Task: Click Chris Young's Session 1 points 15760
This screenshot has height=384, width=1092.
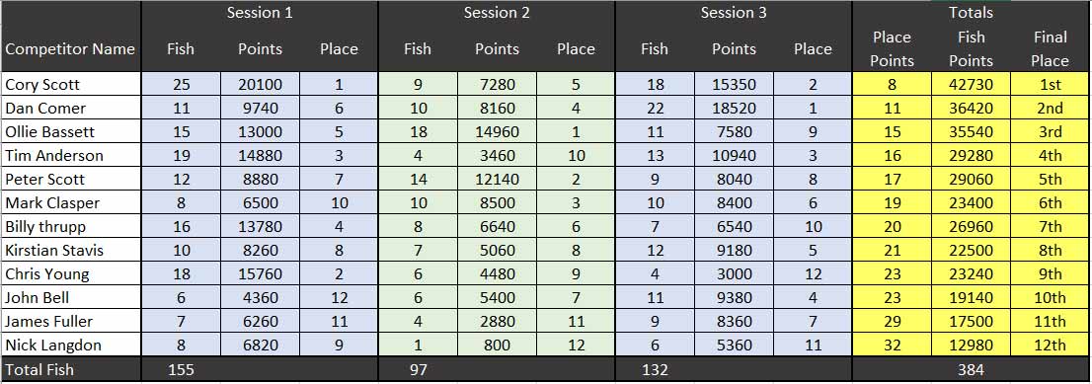Action: (x=260, y=273)
